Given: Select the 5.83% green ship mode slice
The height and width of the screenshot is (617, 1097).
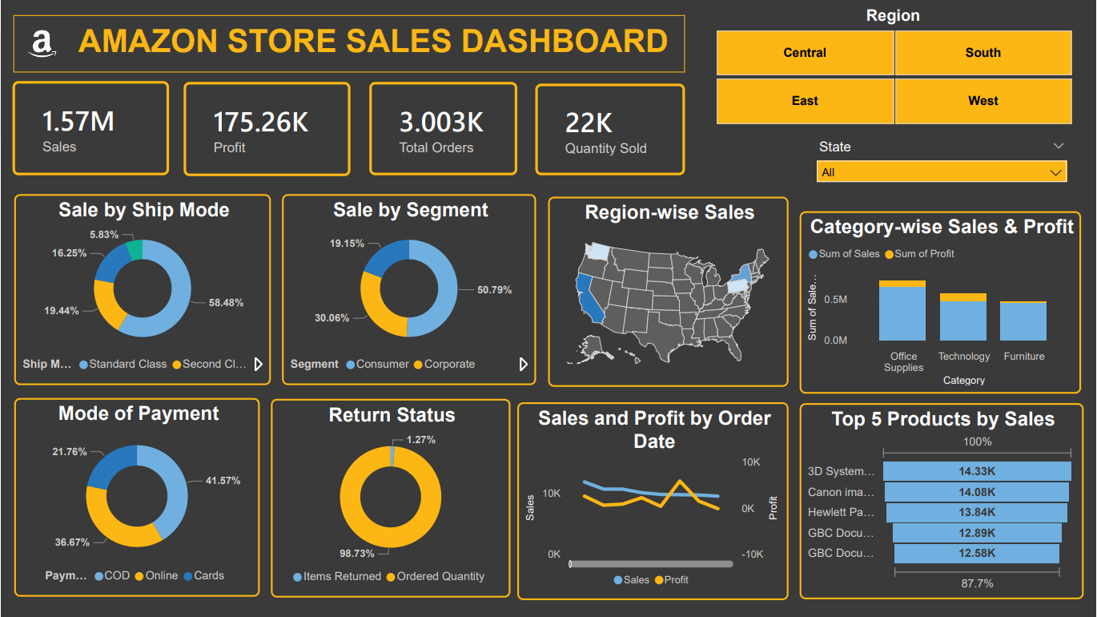Looking at the screenshot, I should [x=134, y=249].
